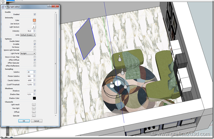Click the Photon Subdivs value field
214x139 pixels.
(30, 76)
